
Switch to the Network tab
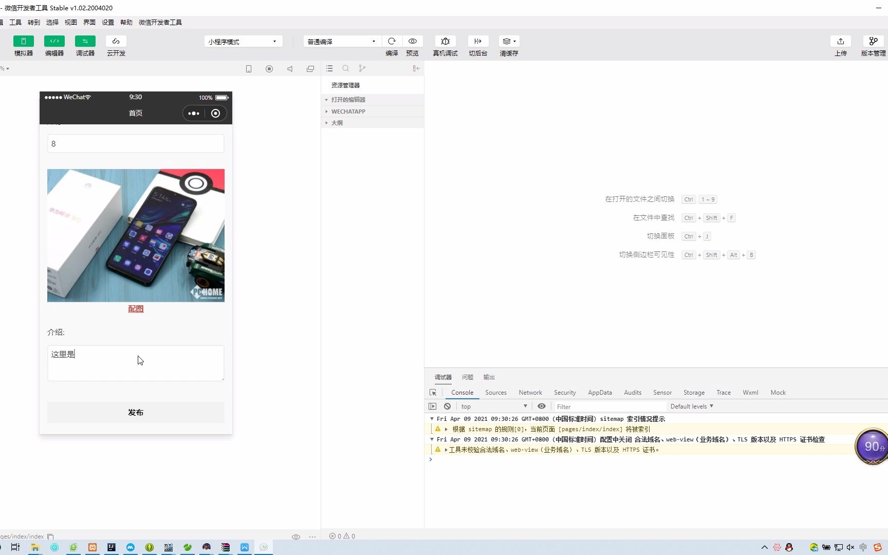pos(530,392)
